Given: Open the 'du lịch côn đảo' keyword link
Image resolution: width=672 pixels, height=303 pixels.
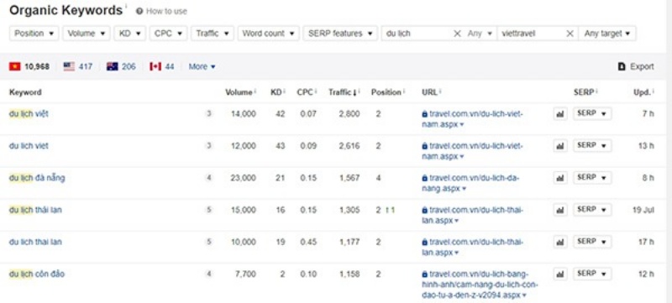Looking at the screenshot, I should click(x=37, y=274).
